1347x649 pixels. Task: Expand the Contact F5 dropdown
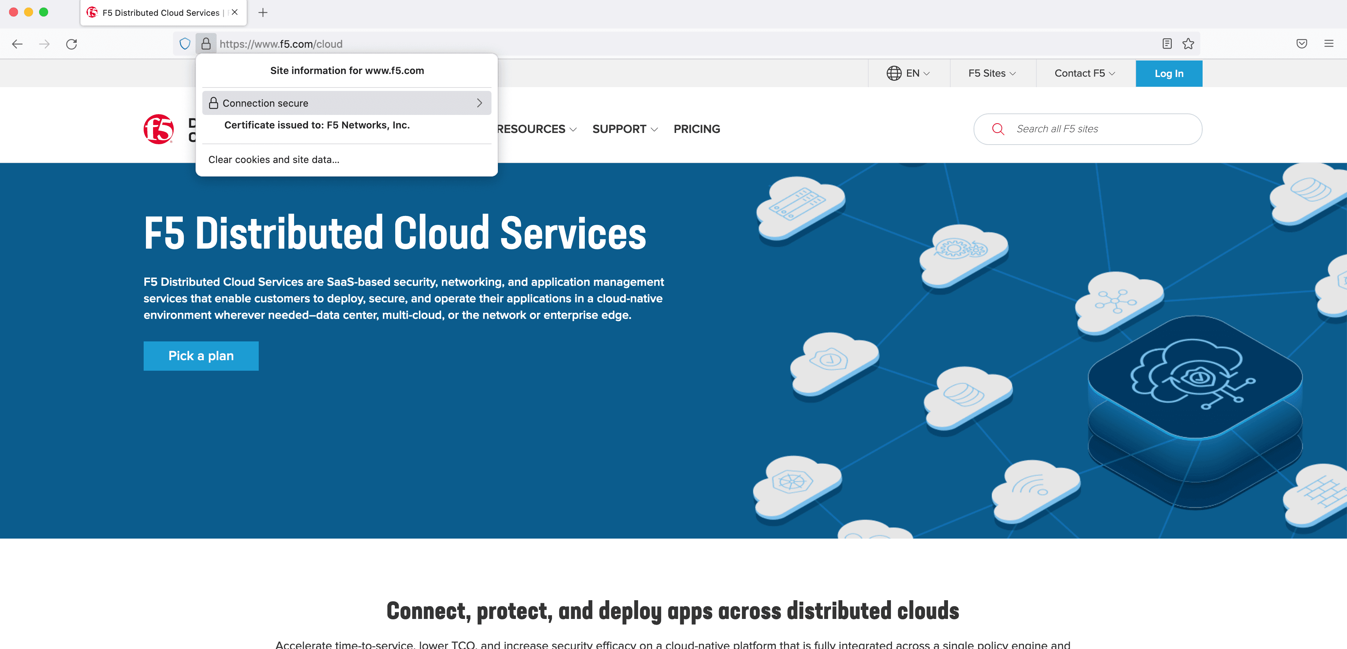coord(1085,74)
